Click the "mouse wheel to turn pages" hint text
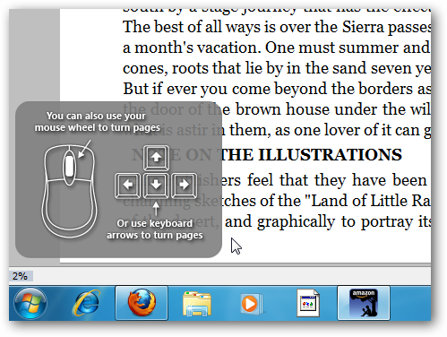 98,127
